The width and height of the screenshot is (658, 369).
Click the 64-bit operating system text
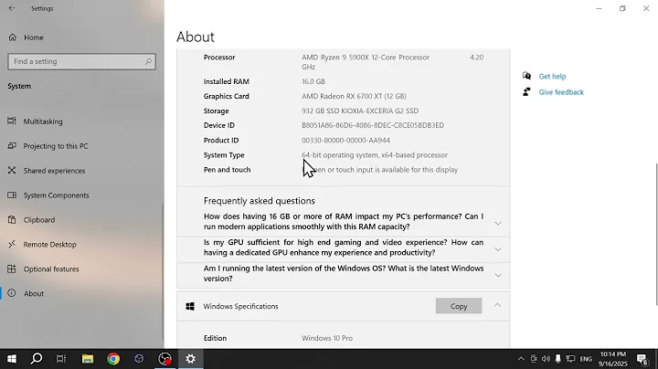coord(375,155)
